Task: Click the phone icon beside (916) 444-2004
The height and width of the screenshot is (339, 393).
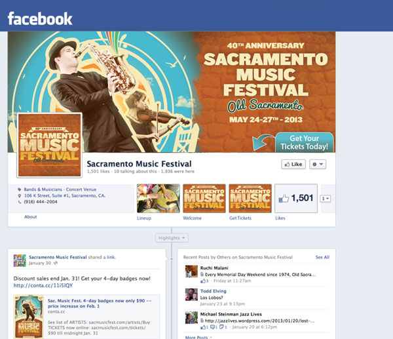Action: coord(20,202)
